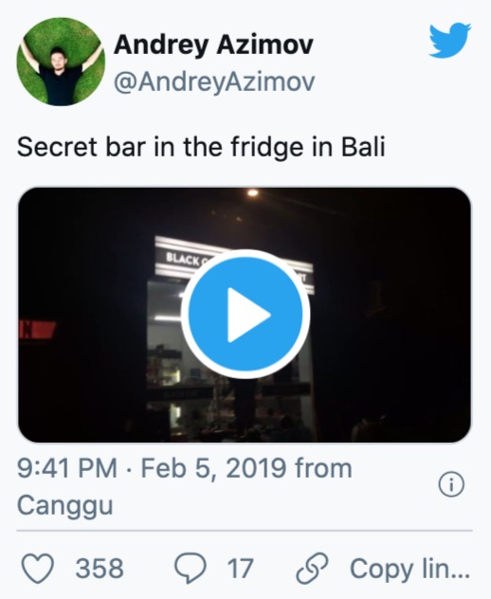Click the video thumbnail's illuminated BLACK sign
Viewport: 491px width, 599px height.
[183, 259]
